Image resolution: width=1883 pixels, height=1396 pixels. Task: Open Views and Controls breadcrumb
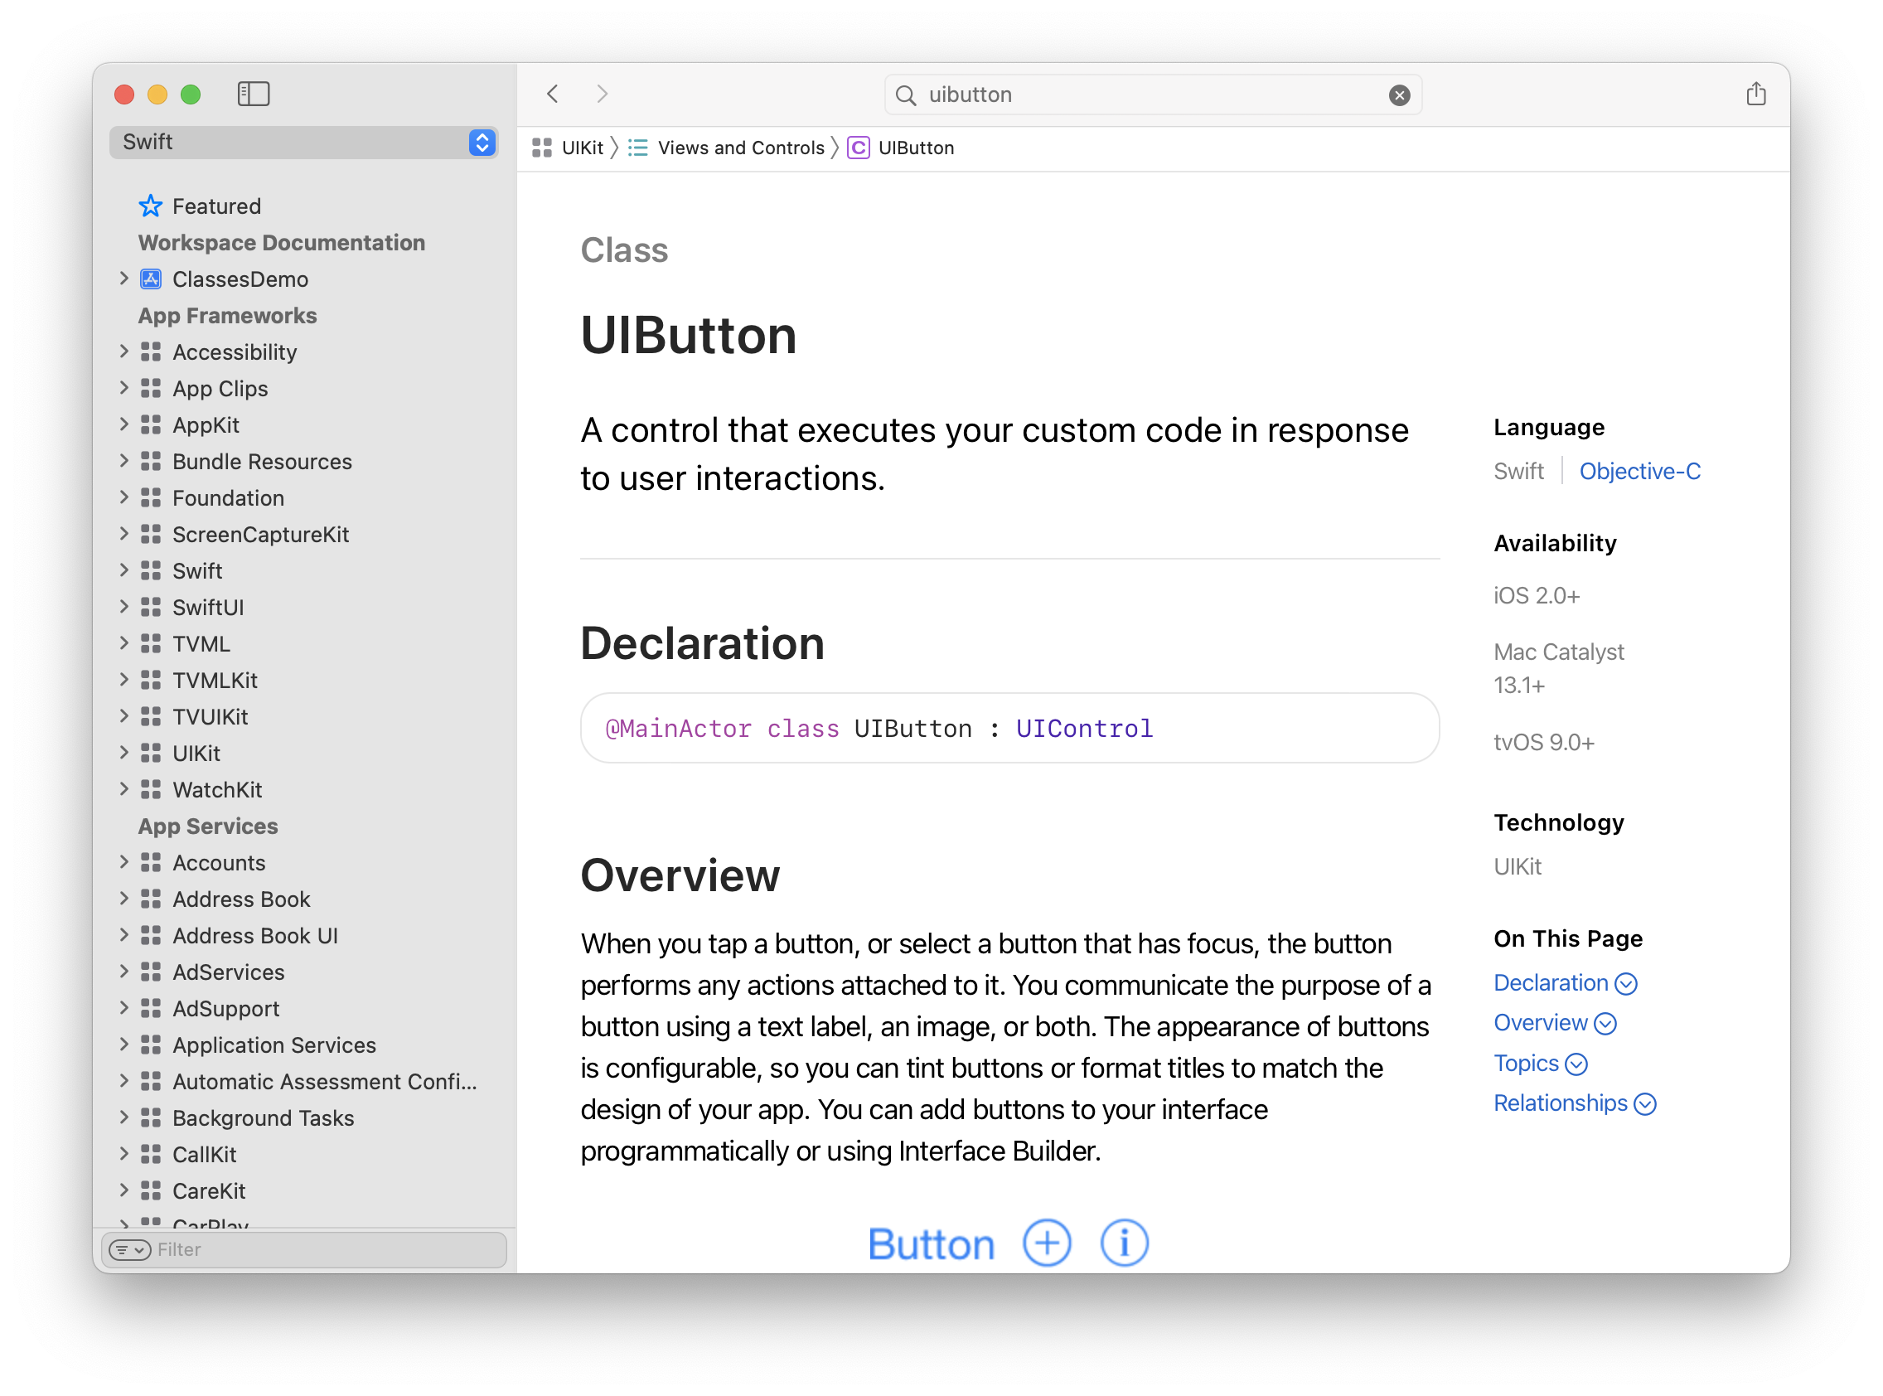tap(740, 148)
